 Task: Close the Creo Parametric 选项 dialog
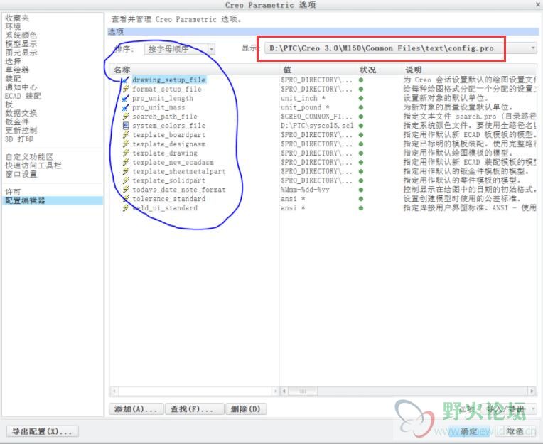coord(539,4)
